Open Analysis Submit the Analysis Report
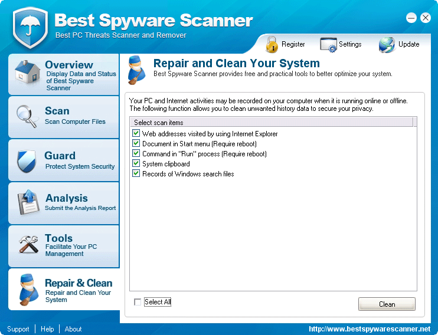This screenshot has height=335, width=438. click(64, 203)
